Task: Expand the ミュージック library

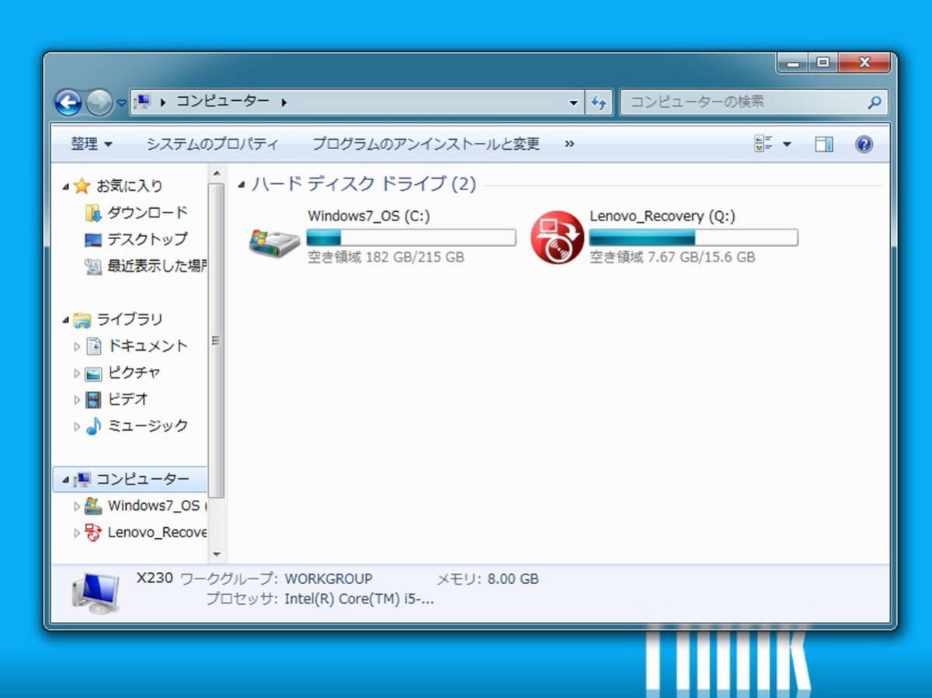Action: 77,426
